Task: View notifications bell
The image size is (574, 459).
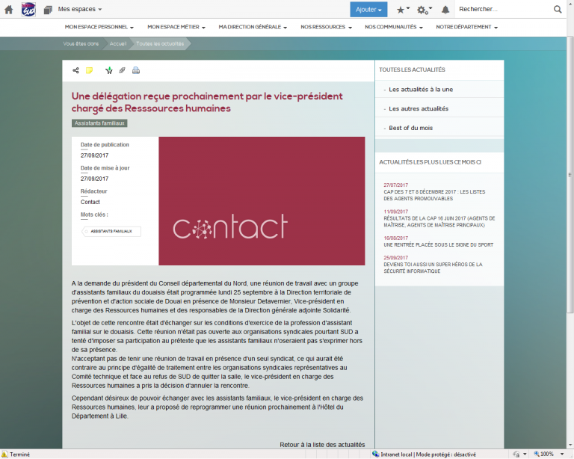Action: pyautogui.click(x=445, y=10)
